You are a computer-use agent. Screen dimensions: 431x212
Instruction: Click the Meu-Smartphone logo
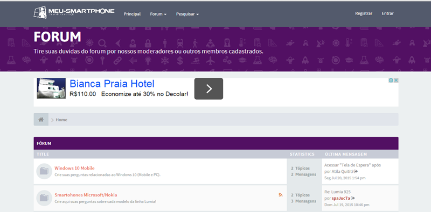(x=74, y=12)
